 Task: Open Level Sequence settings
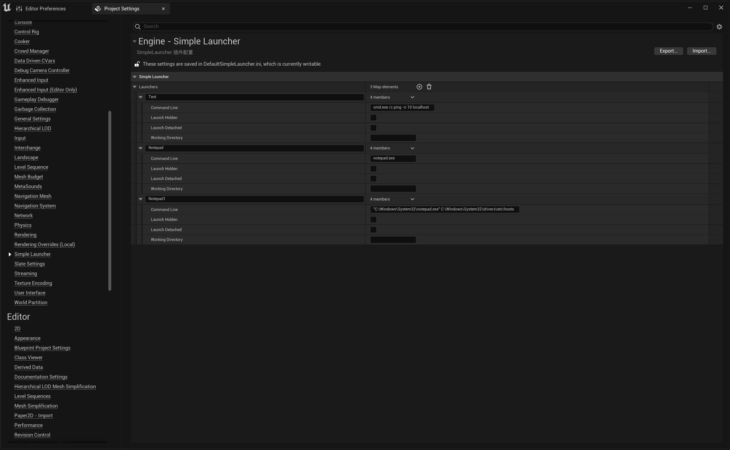[31, 167]
